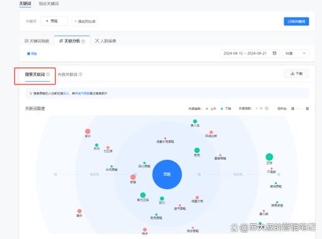Screen dimensions: 322x239
Task: Open the 关键词指数 tab
Action: point(37,41)
